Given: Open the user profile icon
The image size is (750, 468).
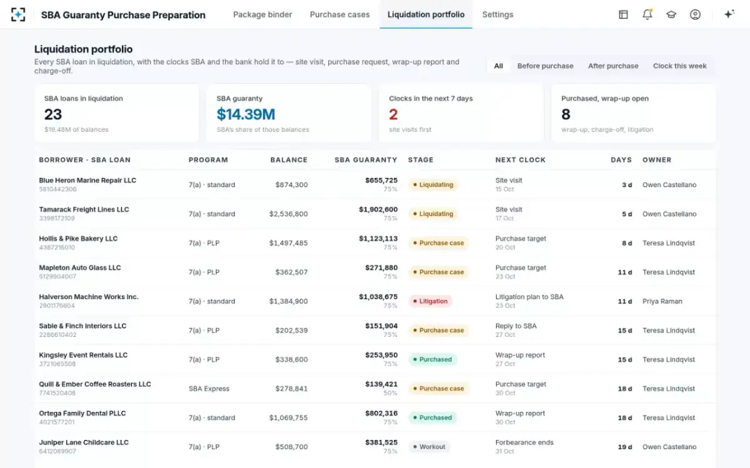Looking at the screenshot, I should (695, 14).
